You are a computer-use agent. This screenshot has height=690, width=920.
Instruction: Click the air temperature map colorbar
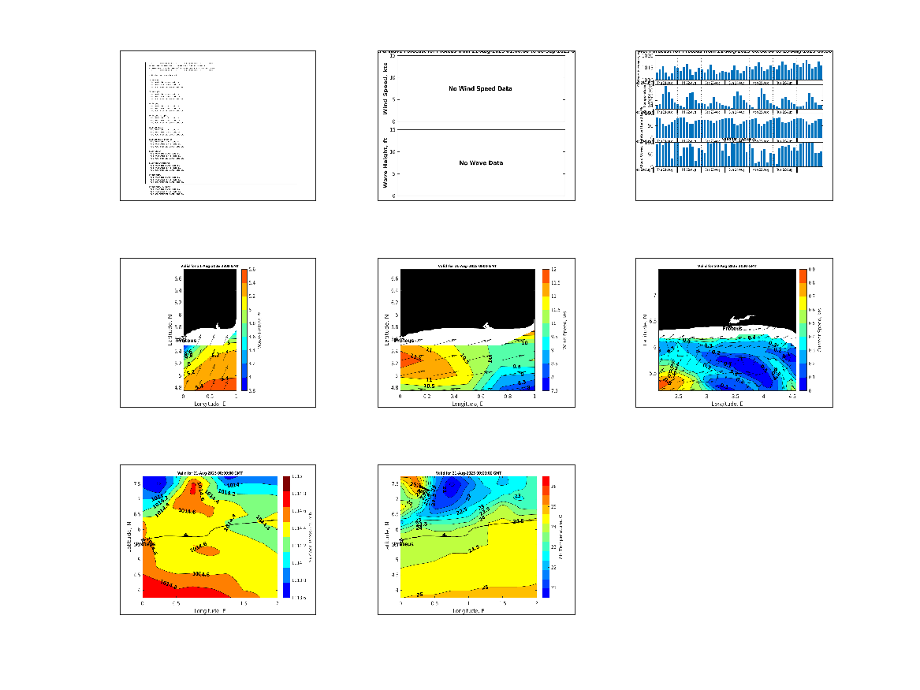546,537
